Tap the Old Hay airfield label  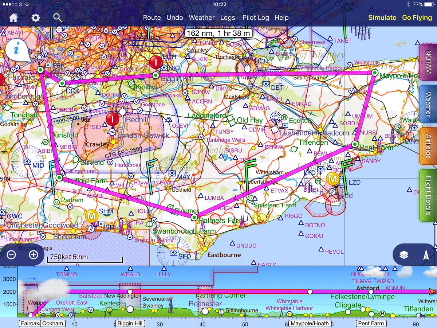coord(249,120)
